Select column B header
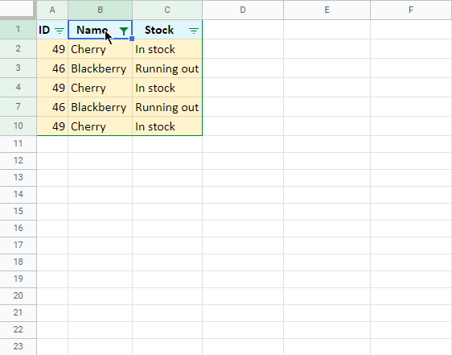 (x=100, y=10)
